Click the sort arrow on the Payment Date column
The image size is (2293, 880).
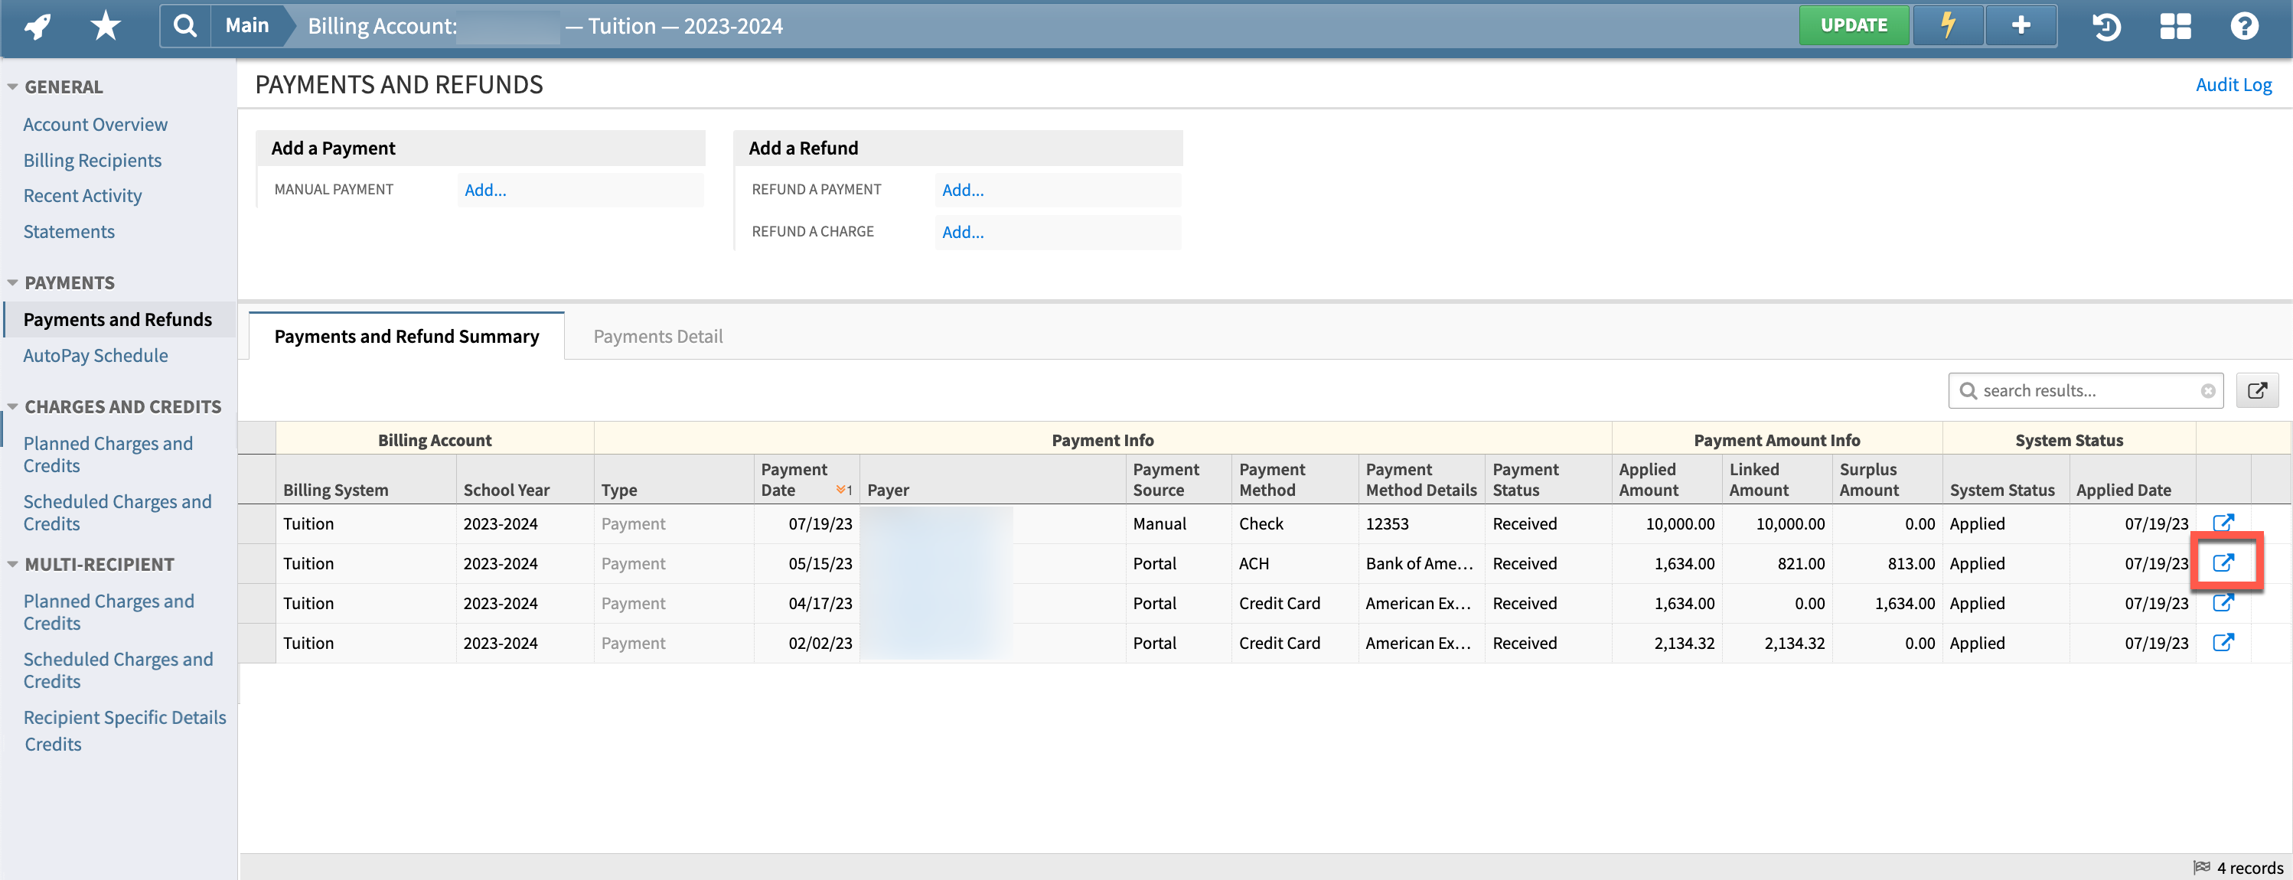click(x=842, y=490)
